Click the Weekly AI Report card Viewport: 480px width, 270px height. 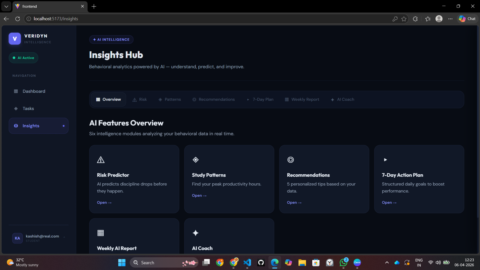click(134, 236)
